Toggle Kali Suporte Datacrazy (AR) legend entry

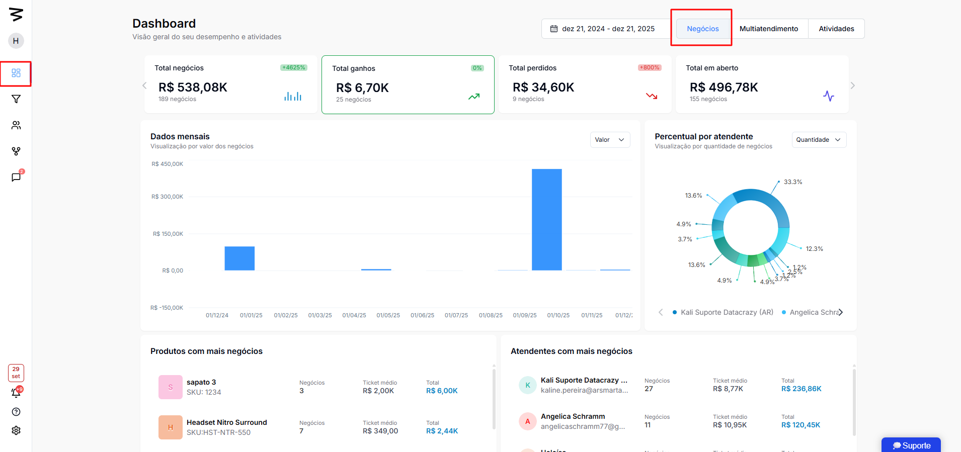tap(723, 312)
